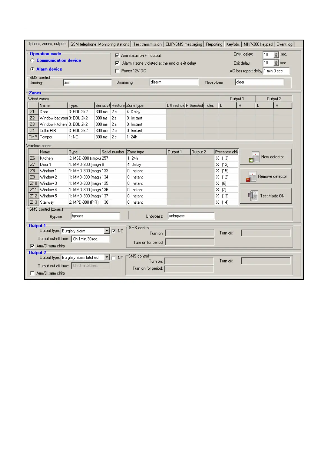This screenshot has height=473, width=334.
Task: Open GSM telephone, Monitoring stations tab
Action: 100,44
